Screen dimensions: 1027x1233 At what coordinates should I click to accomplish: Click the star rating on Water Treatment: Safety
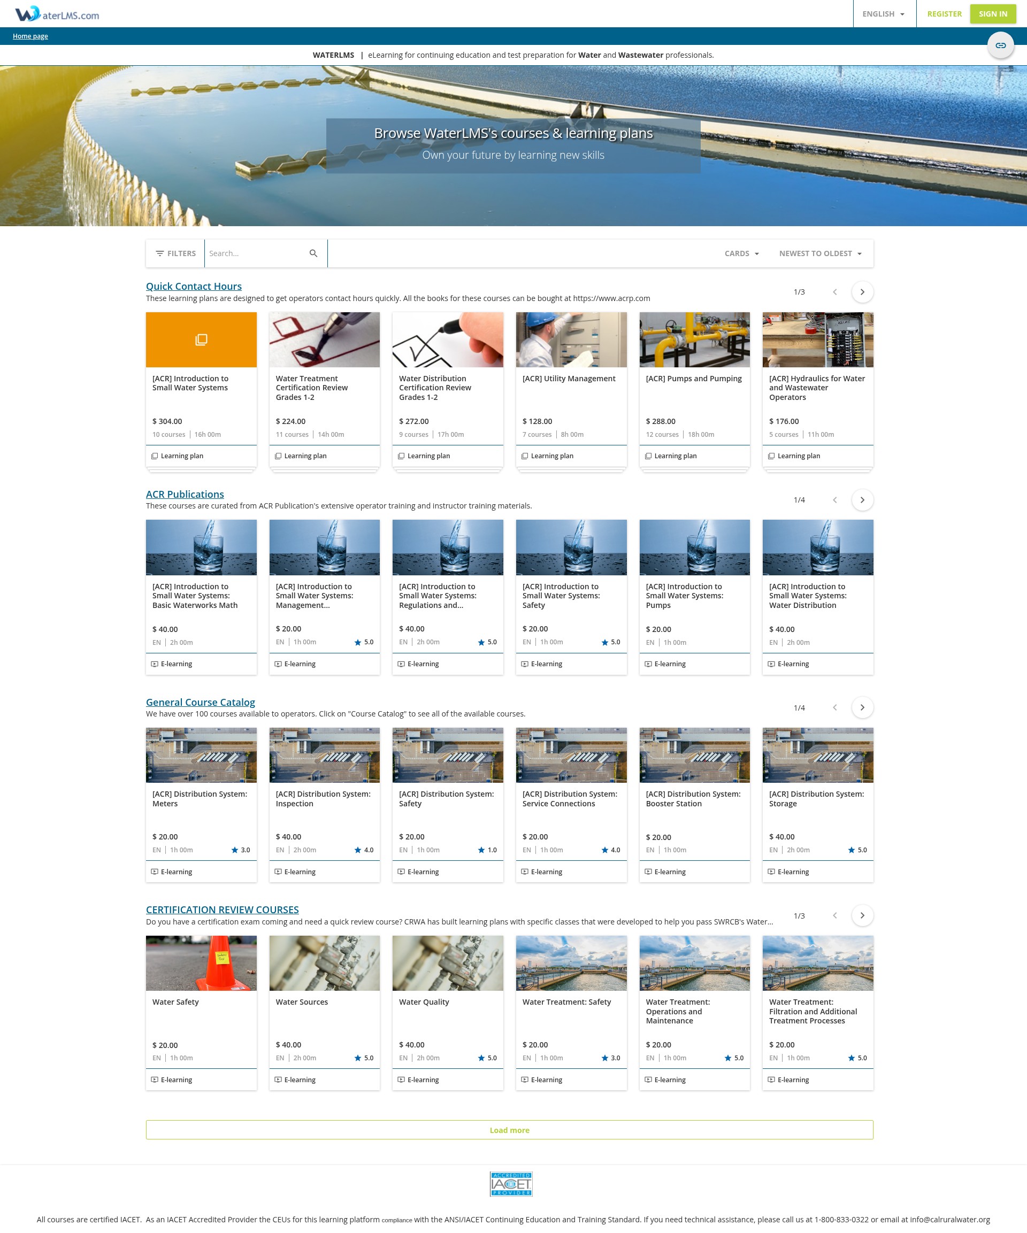(610, 1058)
